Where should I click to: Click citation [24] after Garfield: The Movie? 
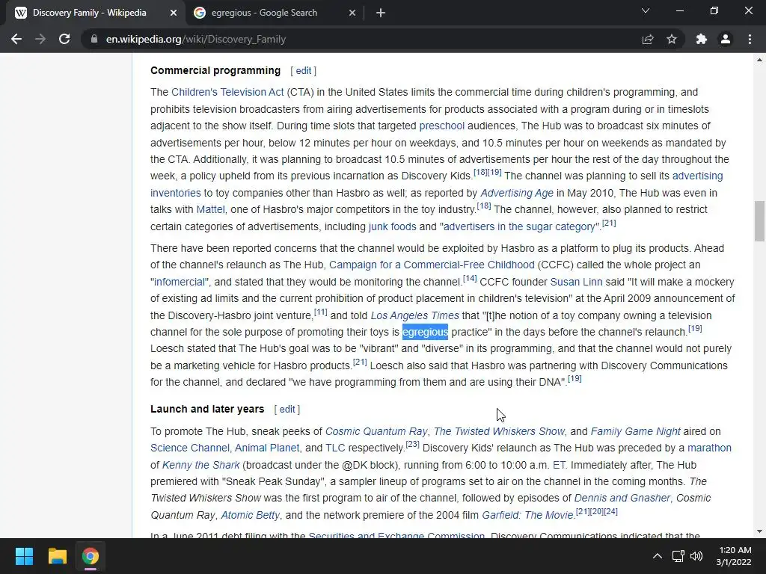pos(610,512)
